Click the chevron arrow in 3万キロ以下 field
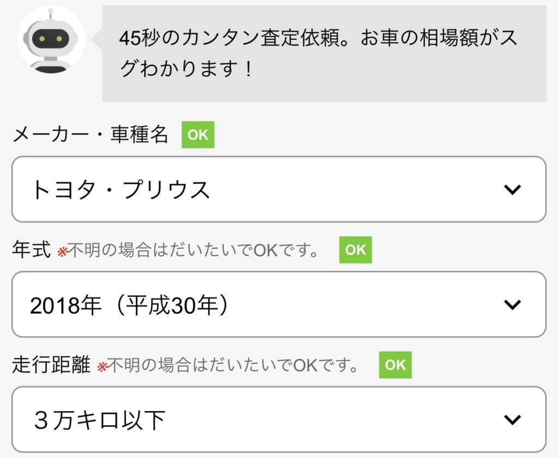Screen dimensions: 558x458 [512, 419]
